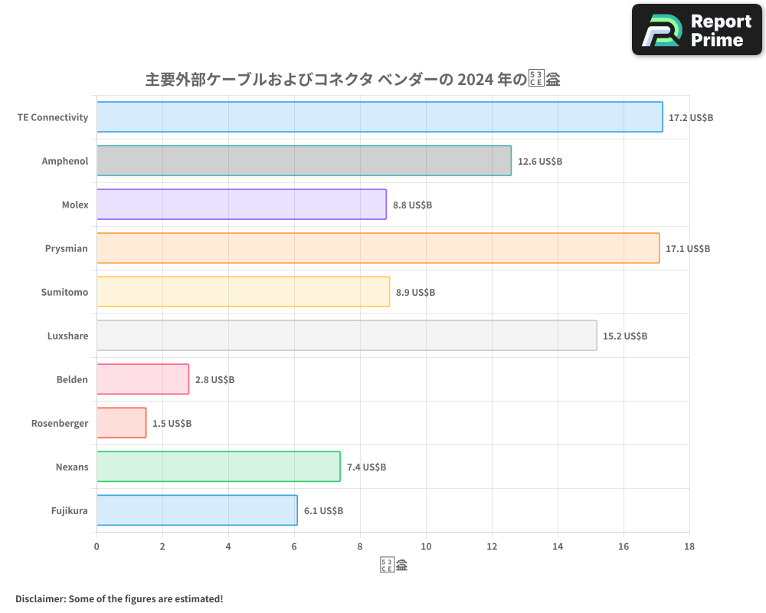Select the Nexans green bar

pos(217,467)
